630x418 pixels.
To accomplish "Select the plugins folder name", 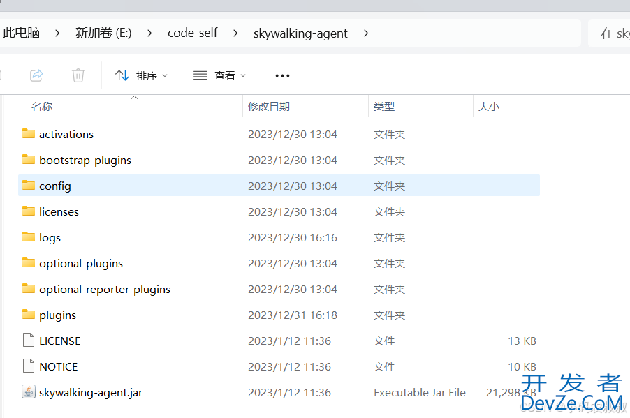I will click(57, 315).
